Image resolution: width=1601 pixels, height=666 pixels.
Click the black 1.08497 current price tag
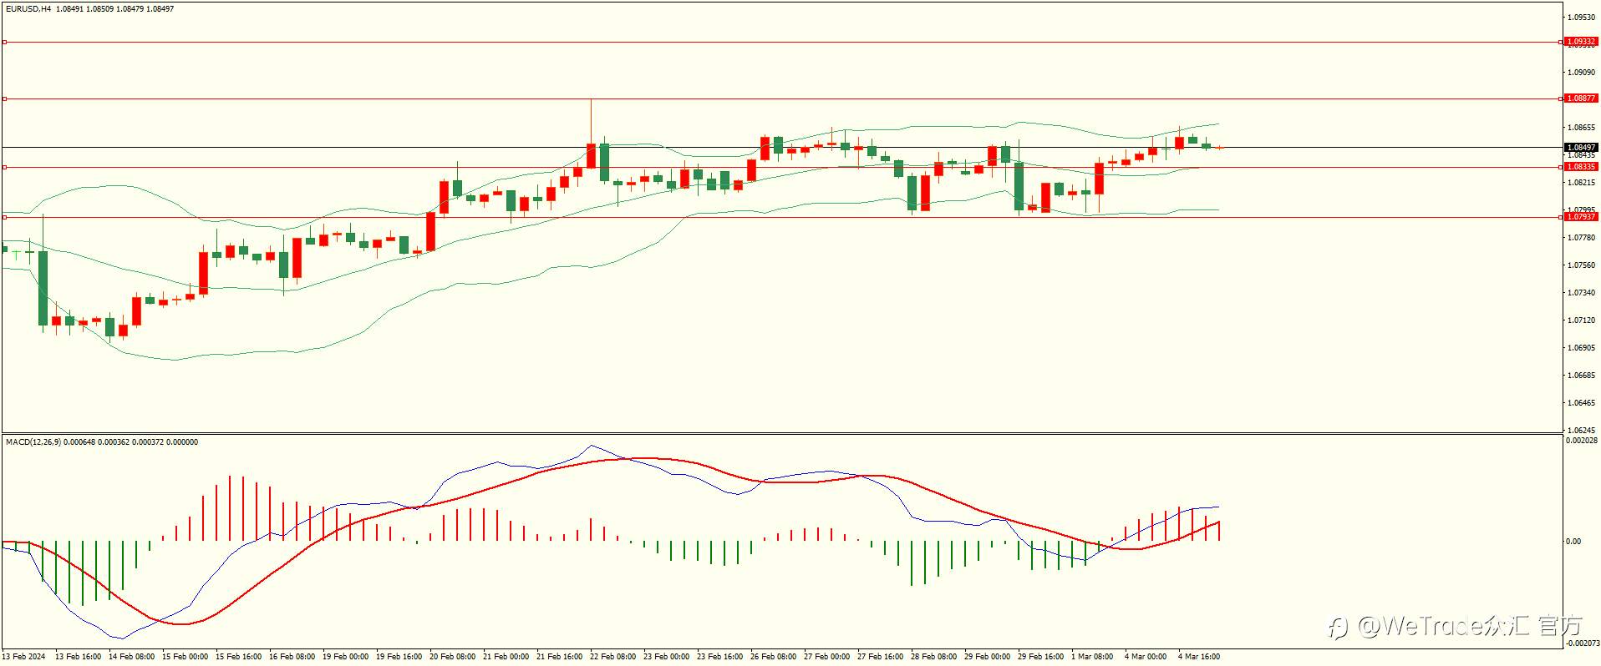pos(1581,148)
